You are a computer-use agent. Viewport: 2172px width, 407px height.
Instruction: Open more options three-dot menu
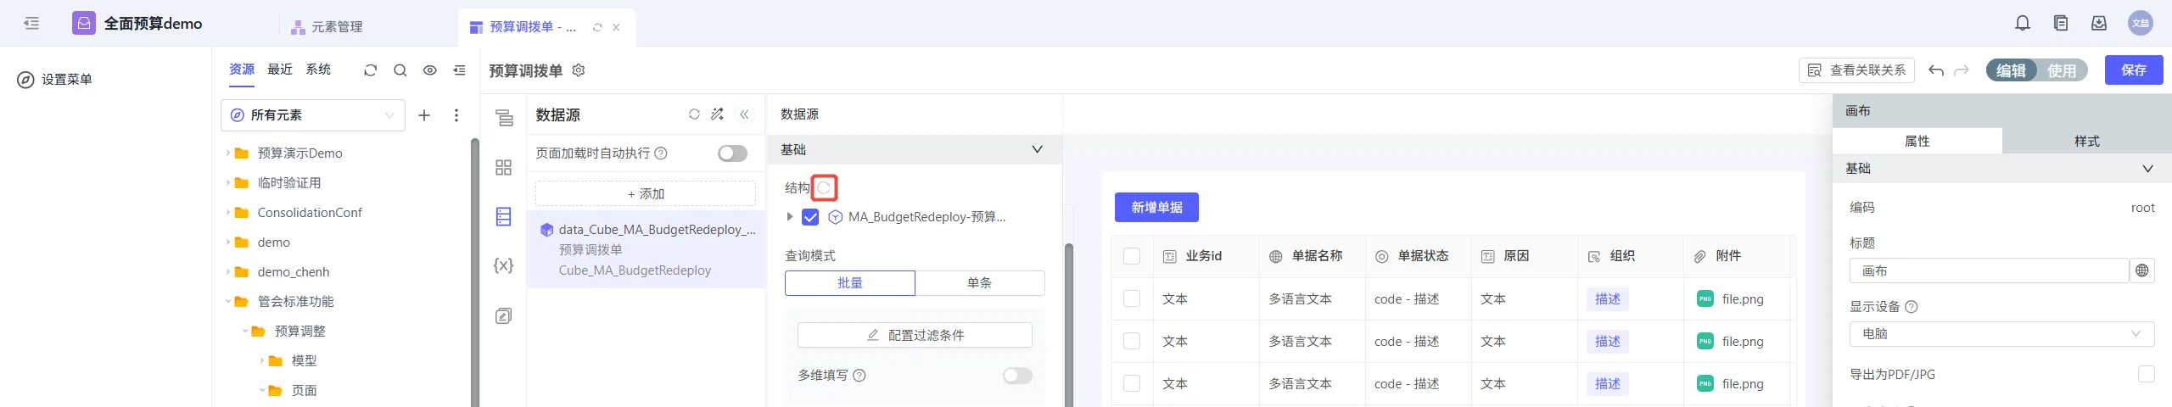456,115
